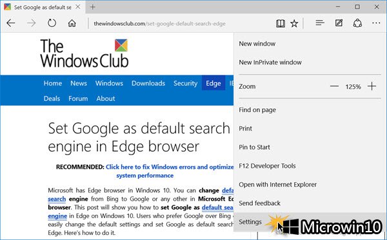Close the Set Google as default tab
The width and height of the screenshot is (387, 240).
(x=78, y=7)
